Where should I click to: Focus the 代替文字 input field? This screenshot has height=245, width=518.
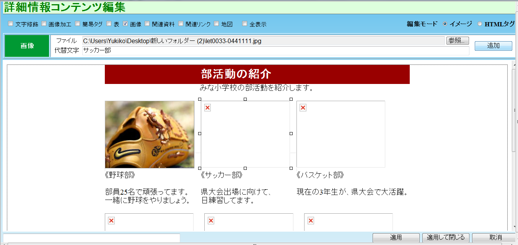tap(275, 50)
